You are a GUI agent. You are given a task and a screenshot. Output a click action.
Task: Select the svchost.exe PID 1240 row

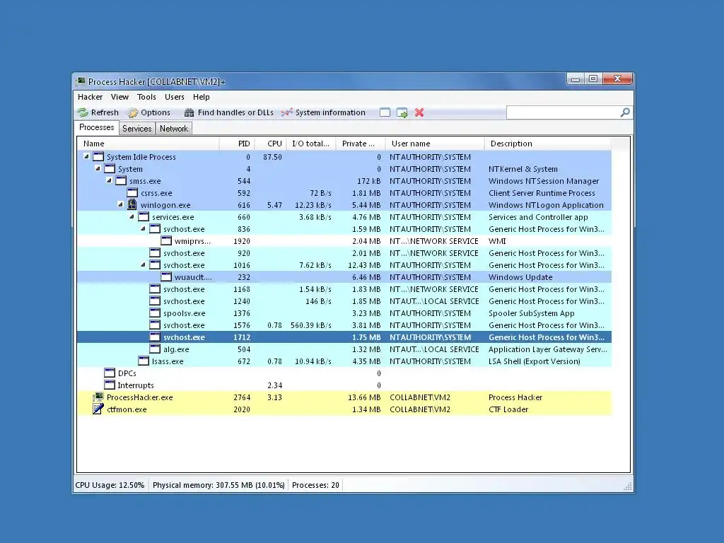tap(344, 301)
